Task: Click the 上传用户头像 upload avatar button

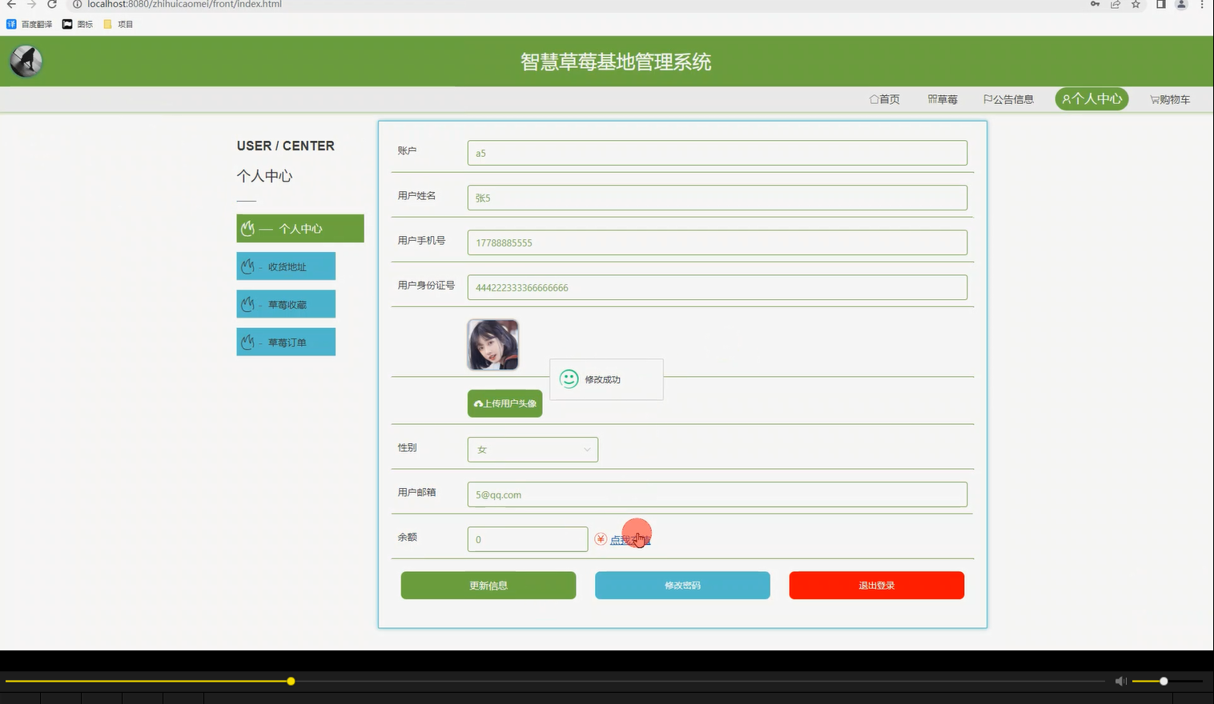Action: tap(504, 403)
